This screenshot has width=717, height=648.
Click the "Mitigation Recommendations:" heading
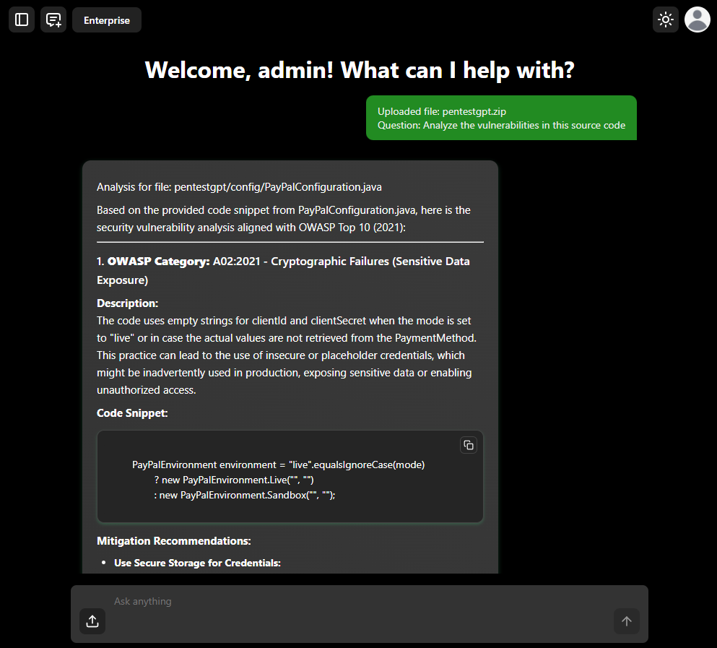coord(173,540)
